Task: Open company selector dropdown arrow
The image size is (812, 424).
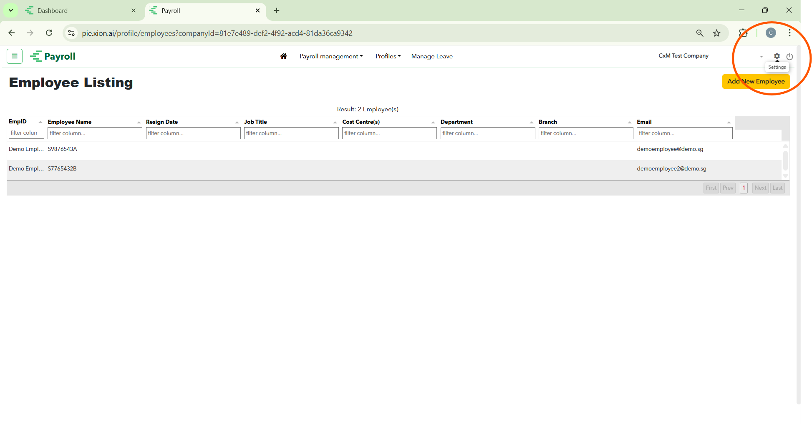Action: 761,57
